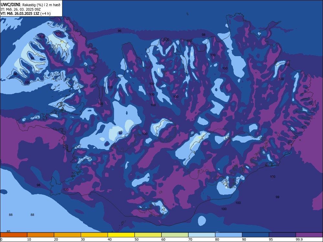Click the '30' legend scale label

[x=83, y=239]
